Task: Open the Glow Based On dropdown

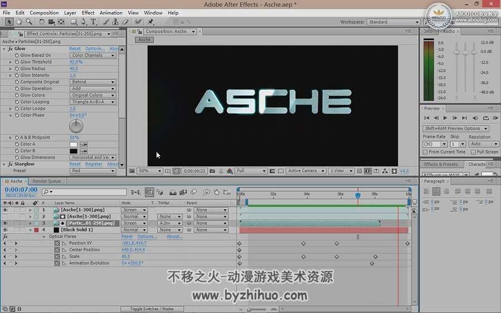Action: pyautogui.click(x=92, y=56)
